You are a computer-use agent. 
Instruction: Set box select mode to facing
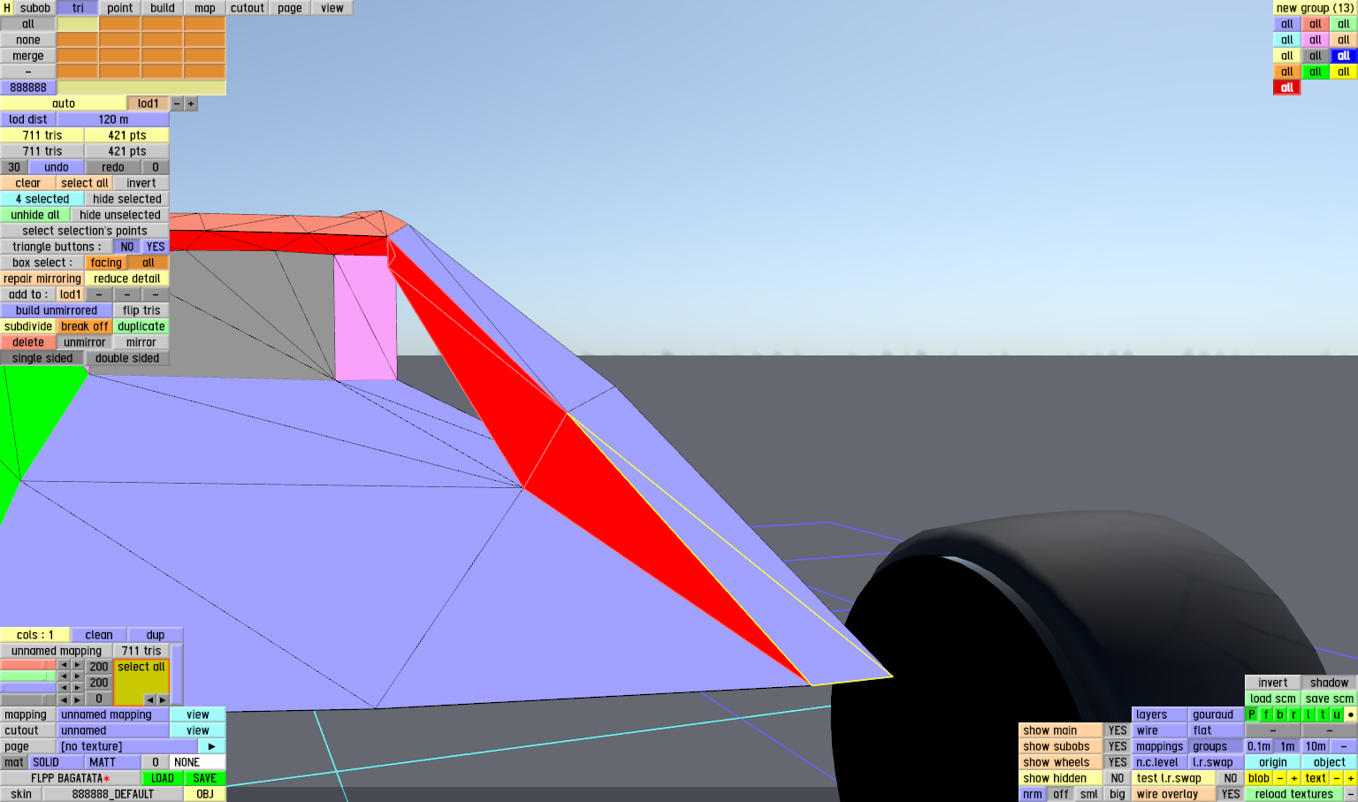click(x=106, y=263)
